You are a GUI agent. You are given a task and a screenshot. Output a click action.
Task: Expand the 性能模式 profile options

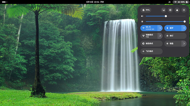tap(160, 36)
